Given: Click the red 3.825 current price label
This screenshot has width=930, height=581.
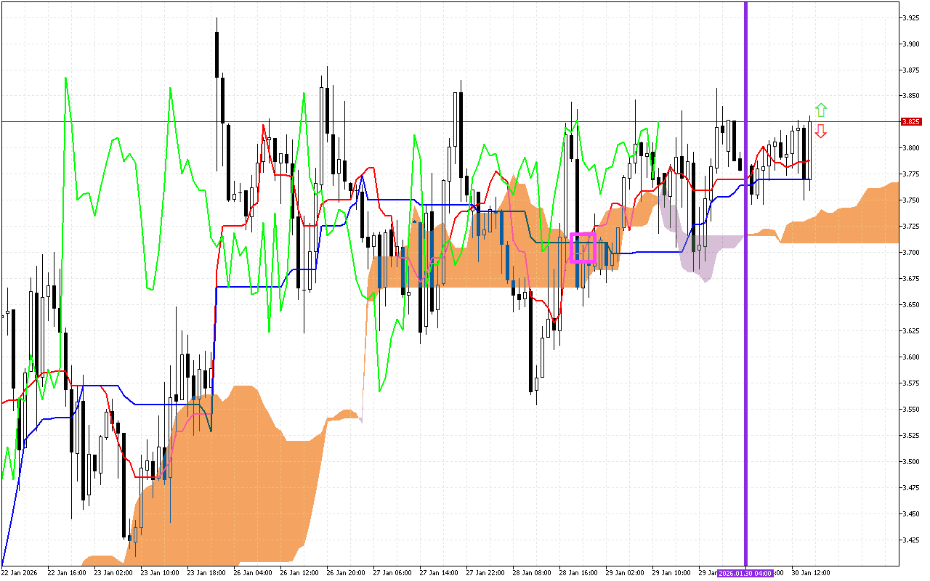Looking at the screenshot, I should point(910,122).
